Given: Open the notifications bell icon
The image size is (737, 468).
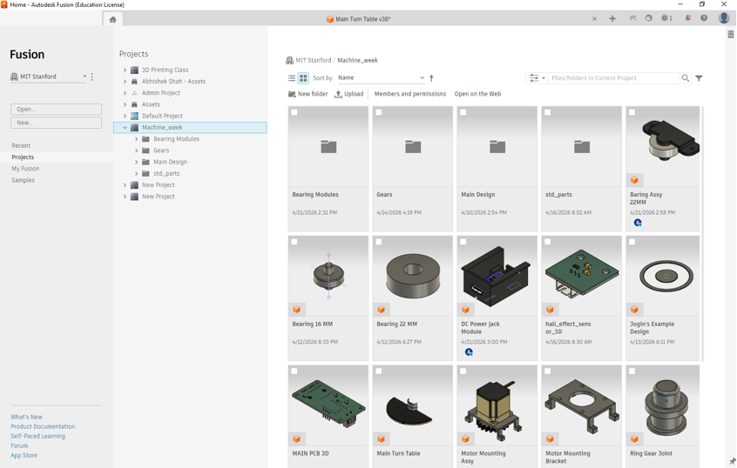Looking at the screenshot, I should [x=687, y=18].
